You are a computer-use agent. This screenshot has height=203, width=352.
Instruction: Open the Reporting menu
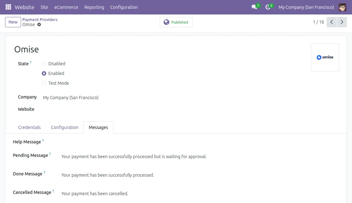(x=94, y=7)
